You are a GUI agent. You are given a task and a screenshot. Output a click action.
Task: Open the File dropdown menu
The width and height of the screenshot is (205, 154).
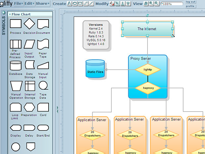[x=19, y=4]
